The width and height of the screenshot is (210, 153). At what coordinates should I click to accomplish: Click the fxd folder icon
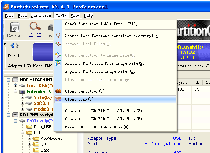29,133
